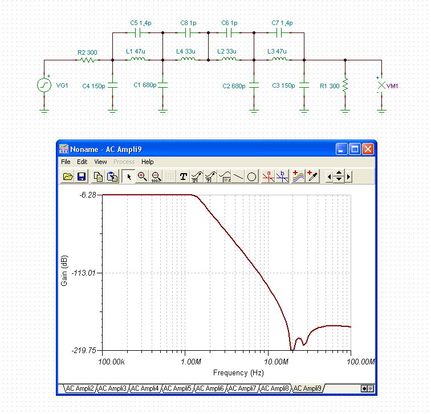This screenshot has height=414, width=431.
Task: Open a file with the folder icon
Action: click(68, 177)
